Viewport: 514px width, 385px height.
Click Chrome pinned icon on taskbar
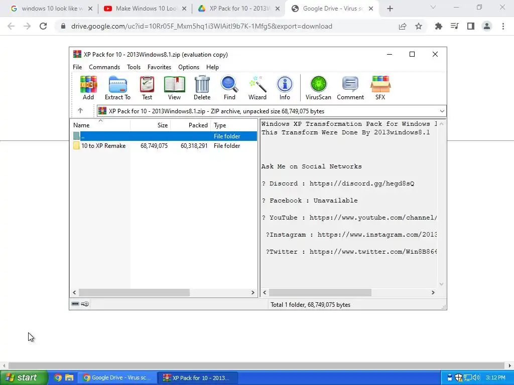tap(58, 377)
